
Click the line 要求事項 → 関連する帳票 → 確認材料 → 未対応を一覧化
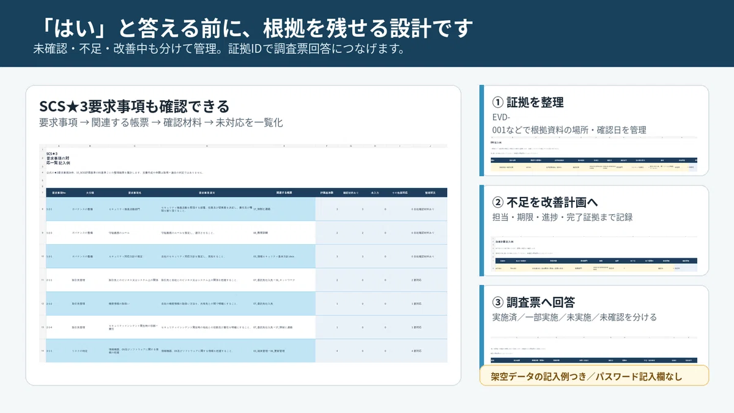[161, 122]
